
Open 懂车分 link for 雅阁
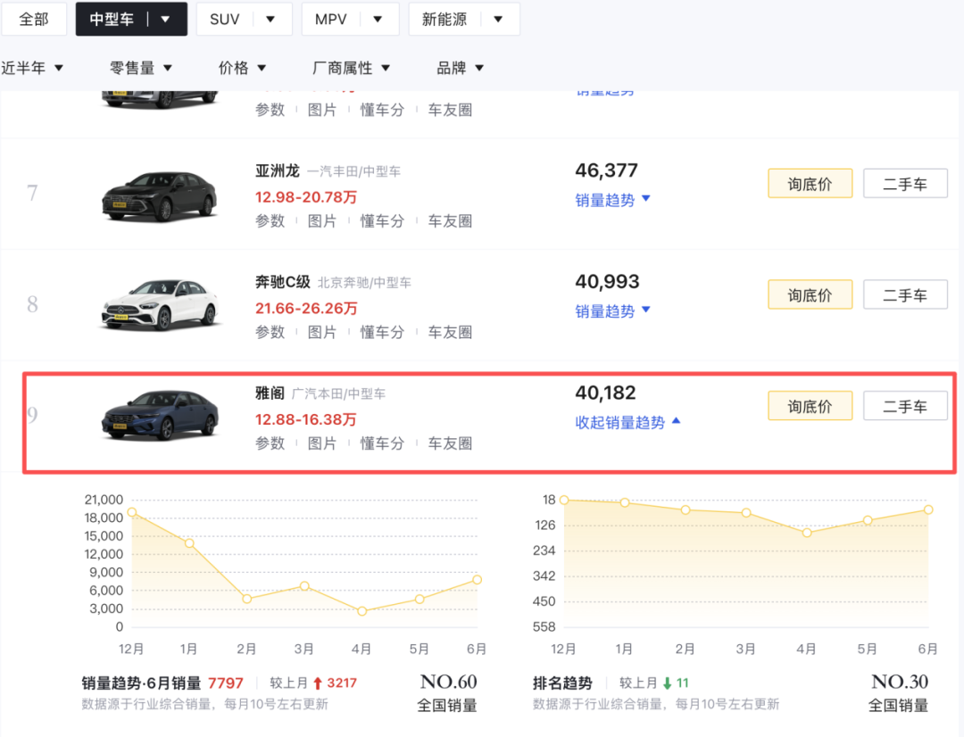382,443
